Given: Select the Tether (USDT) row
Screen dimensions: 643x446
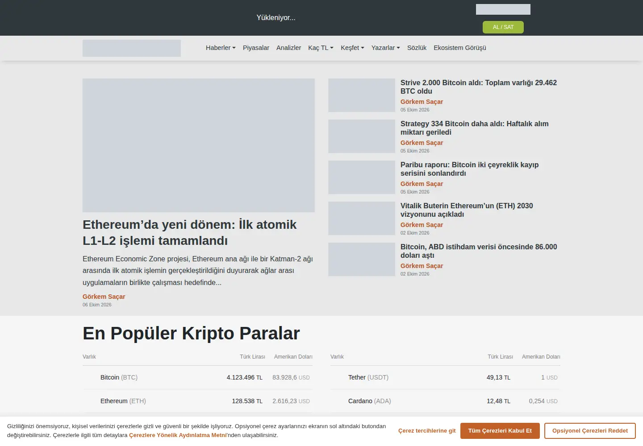Looking at the screenshot, I should [x=445, y=377].
